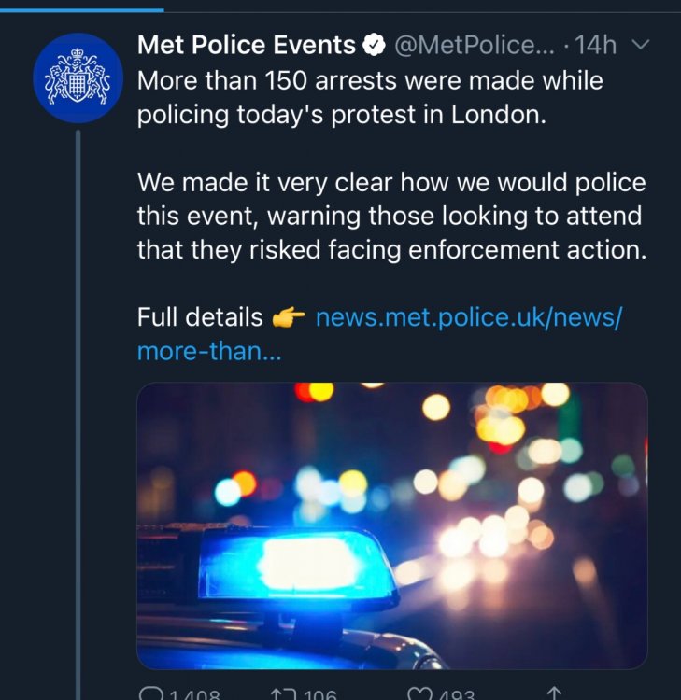The height and width of the screenshot is (700, 681).
Task: Tap the 'More than 150 arrests' tweet text
Action: click(x=370, y=97)
